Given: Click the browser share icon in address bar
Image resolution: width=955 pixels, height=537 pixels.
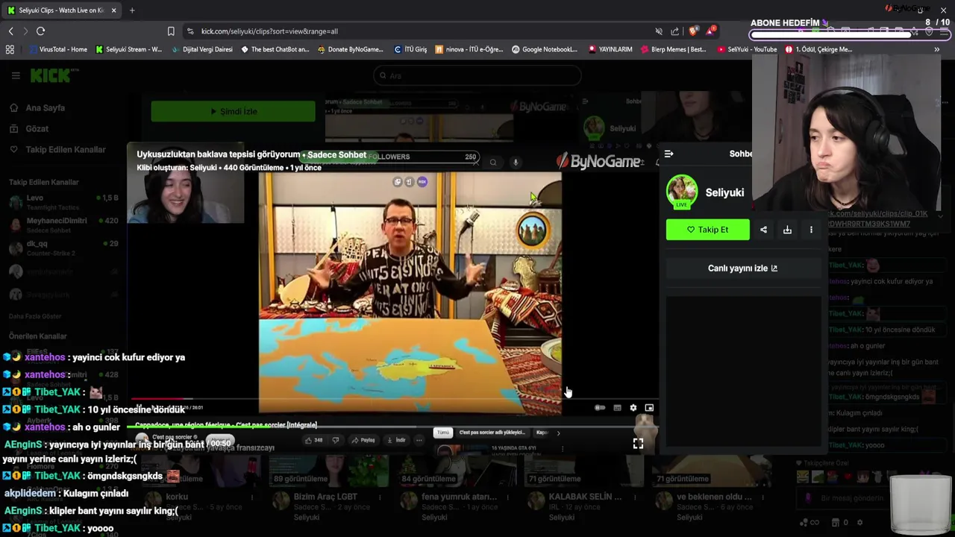Looking at the screenshot, I should 674,31.
